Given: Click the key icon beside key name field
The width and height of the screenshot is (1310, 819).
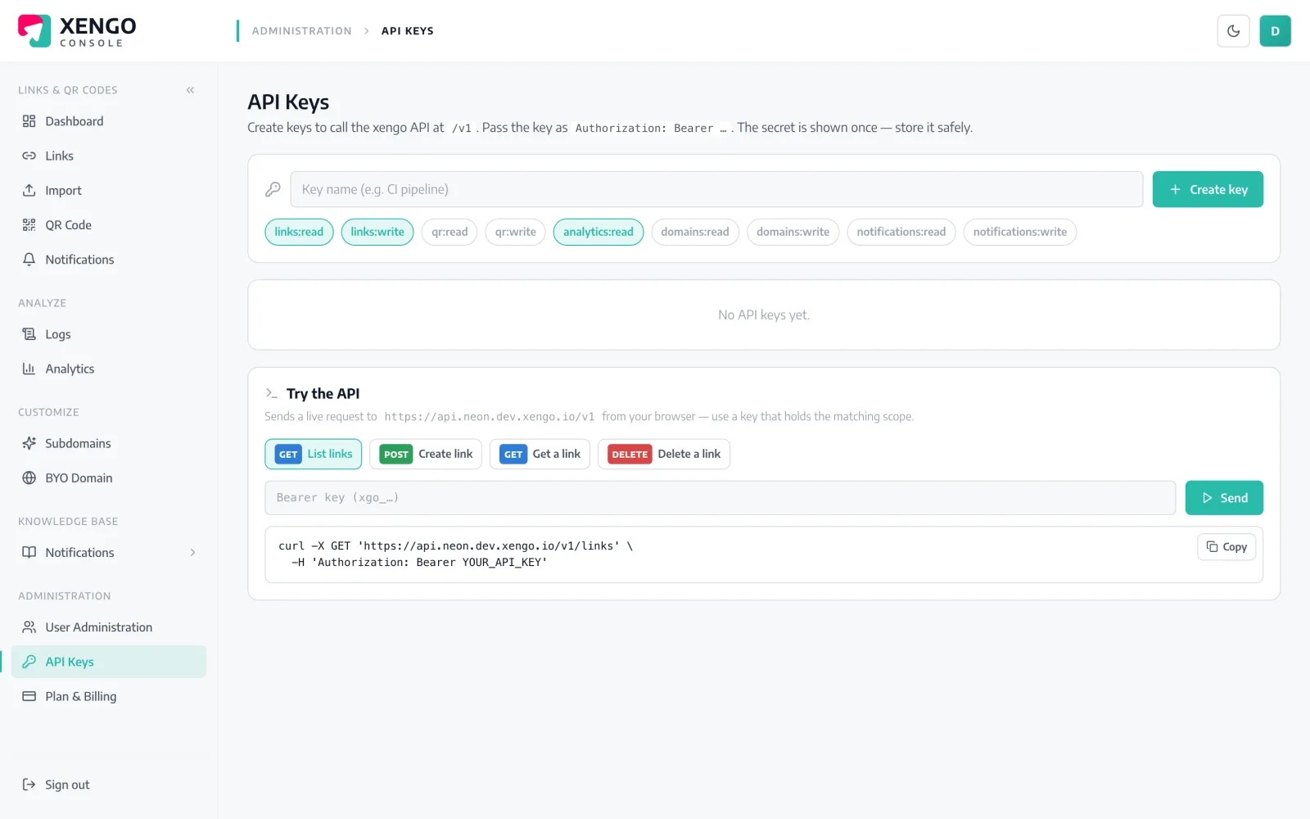Looking at the screenshot, I should pyautogui.click(x=273, y=189).
